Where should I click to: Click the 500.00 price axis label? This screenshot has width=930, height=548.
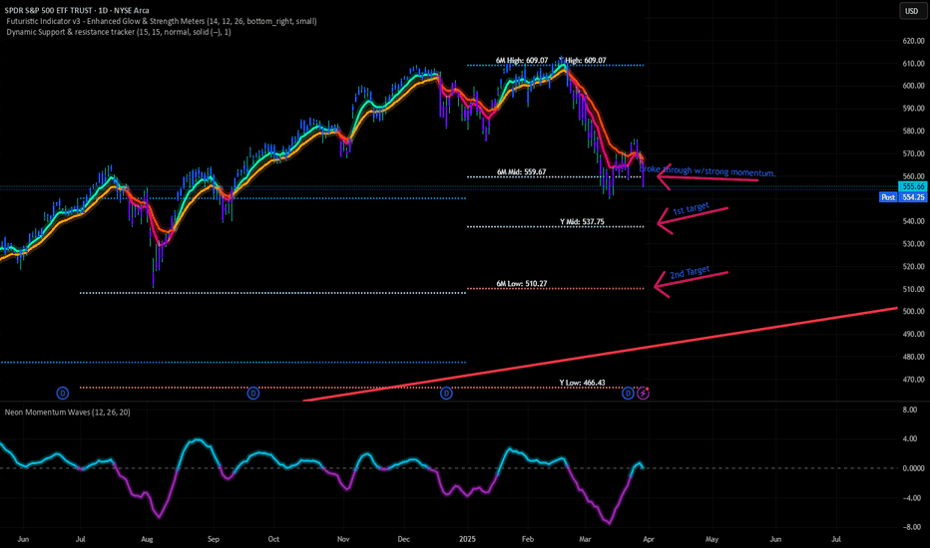click(x=913, y=311)
